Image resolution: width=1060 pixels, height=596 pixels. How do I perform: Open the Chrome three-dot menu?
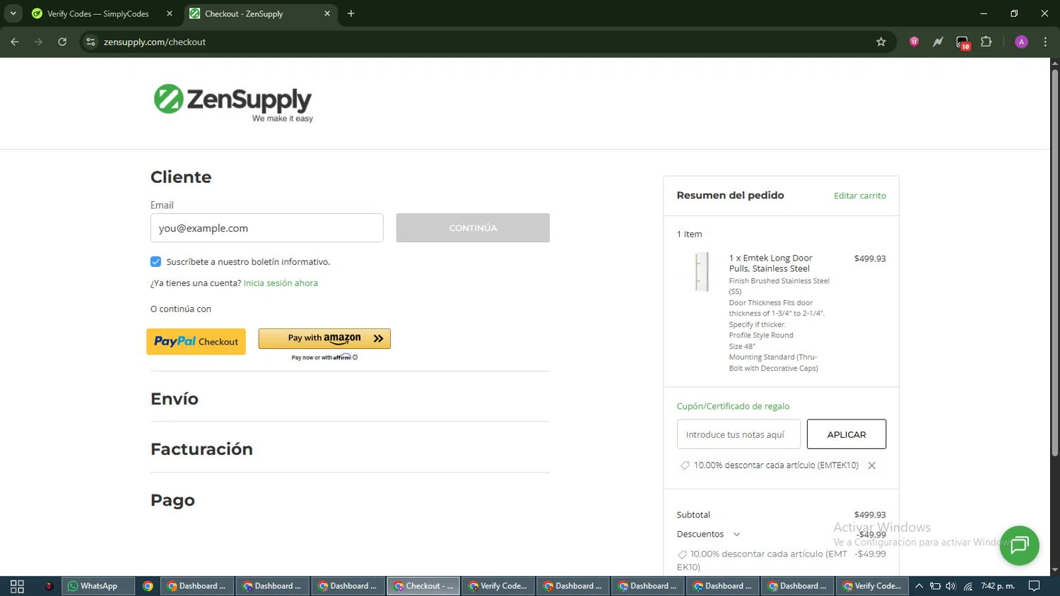click(1045, 42)
